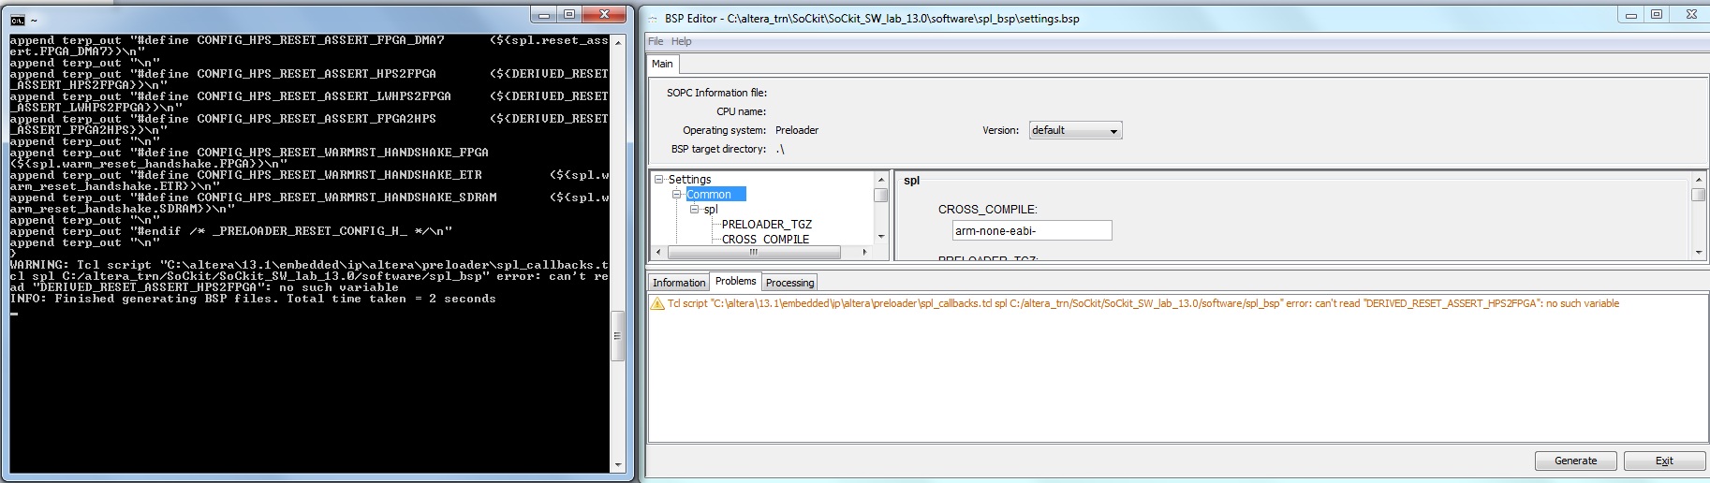Click the Exit button
Viewport: 1710px width, 483px height.
click(x=1664, y=461)
